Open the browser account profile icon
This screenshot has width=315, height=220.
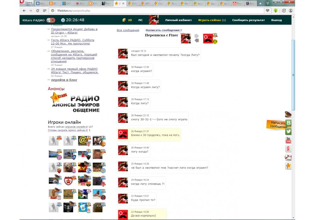point(291,11)
